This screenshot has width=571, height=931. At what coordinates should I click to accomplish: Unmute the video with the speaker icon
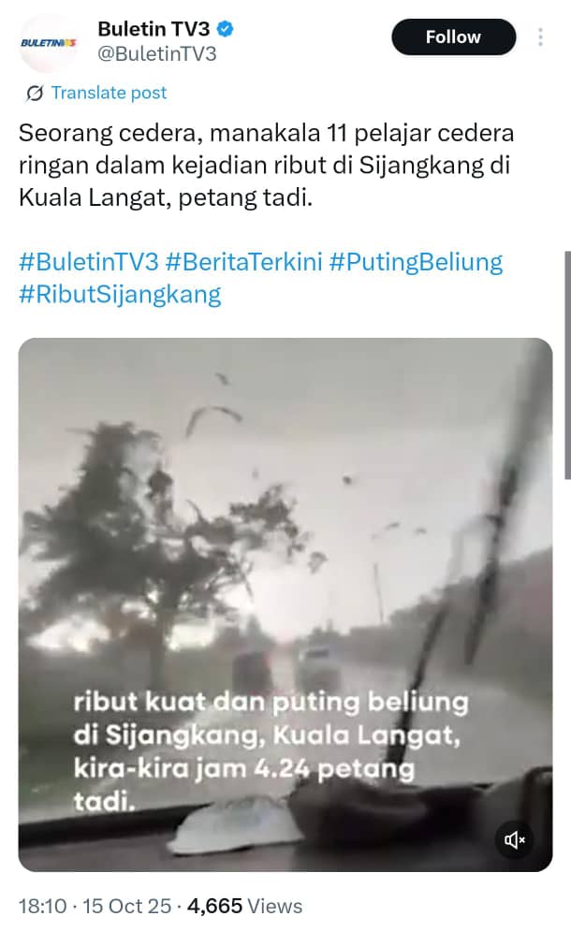515,839
